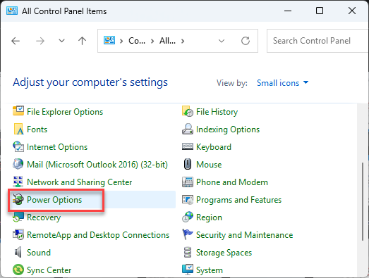Expand chevron after All... breadcrumb
The height and width of the screenshot is (278, 369).
pos(183,42)
